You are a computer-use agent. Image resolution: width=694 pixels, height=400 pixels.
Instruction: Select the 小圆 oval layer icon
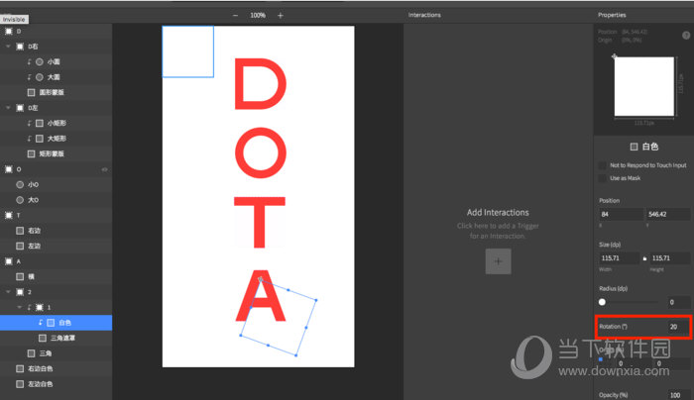click(x=40, y=61)
